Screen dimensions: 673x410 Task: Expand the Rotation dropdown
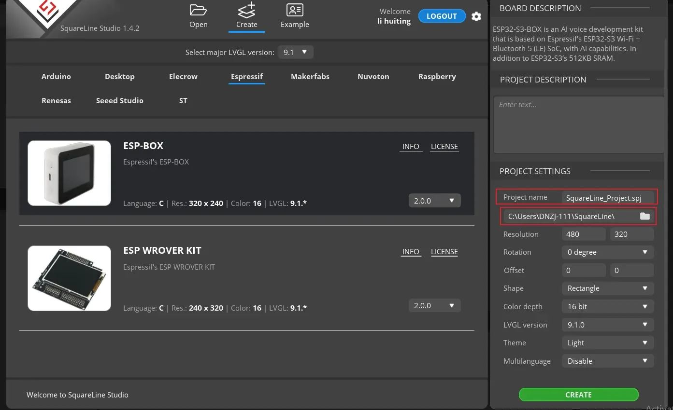607,252
